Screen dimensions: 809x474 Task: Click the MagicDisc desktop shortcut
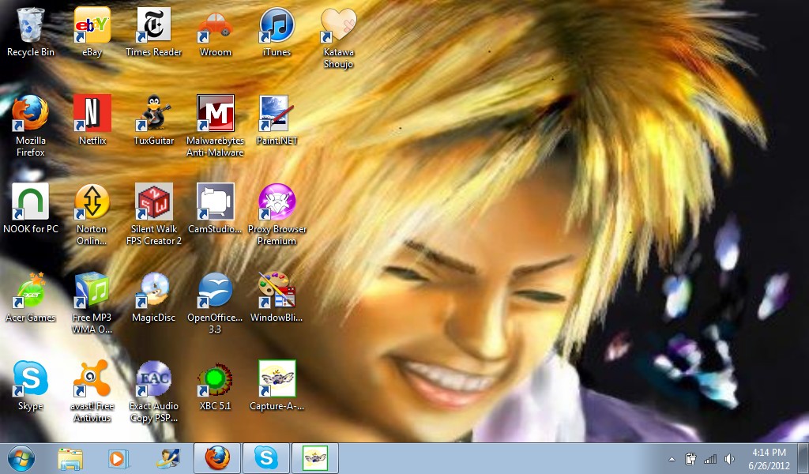click(153, 292)
